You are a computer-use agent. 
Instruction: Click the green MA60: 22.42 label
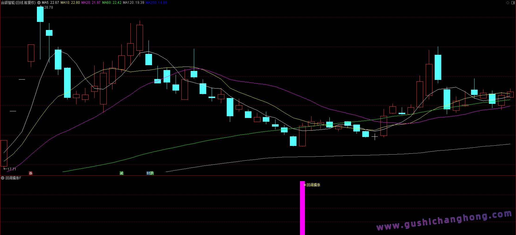[x=112, y=3]
